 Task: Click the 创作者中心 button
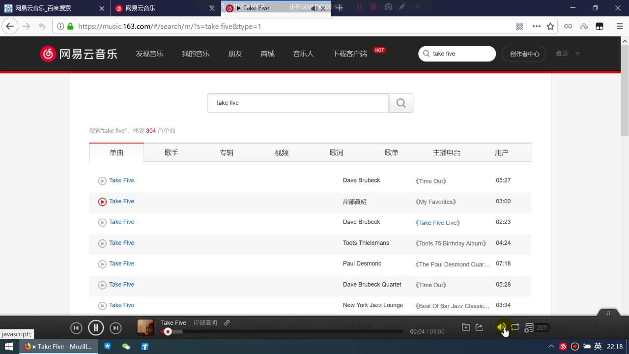(x=525, y=54)
